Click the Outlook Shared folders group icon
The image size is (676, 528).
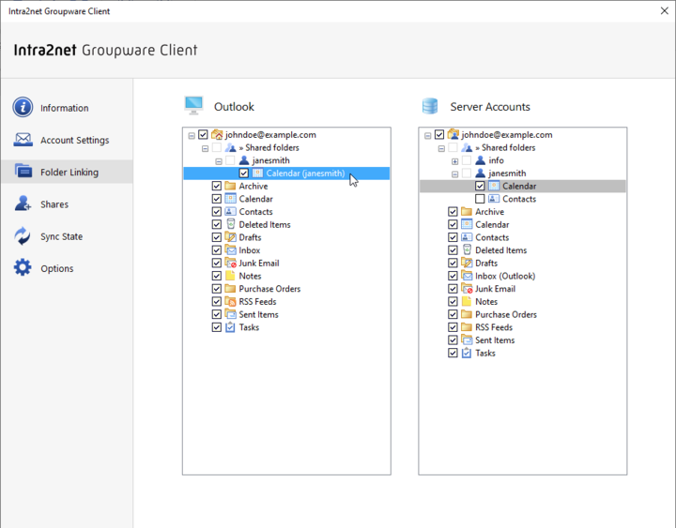[x=231, y=148]
